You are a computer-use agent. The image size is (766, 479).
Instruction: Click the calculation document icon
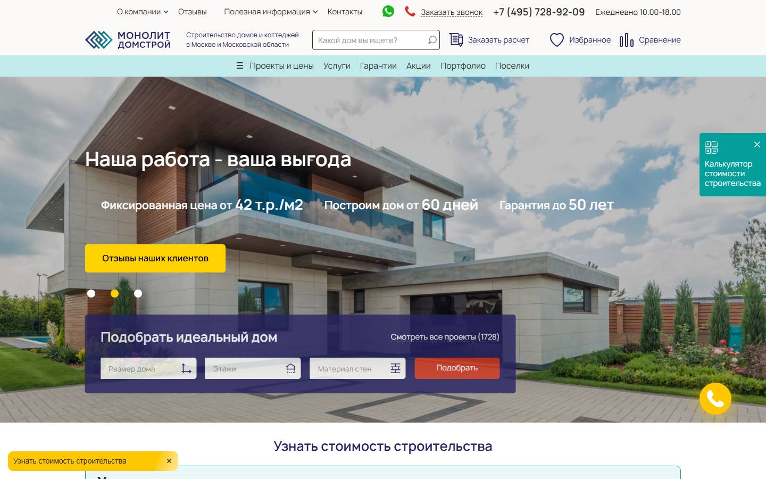[456, 39]
